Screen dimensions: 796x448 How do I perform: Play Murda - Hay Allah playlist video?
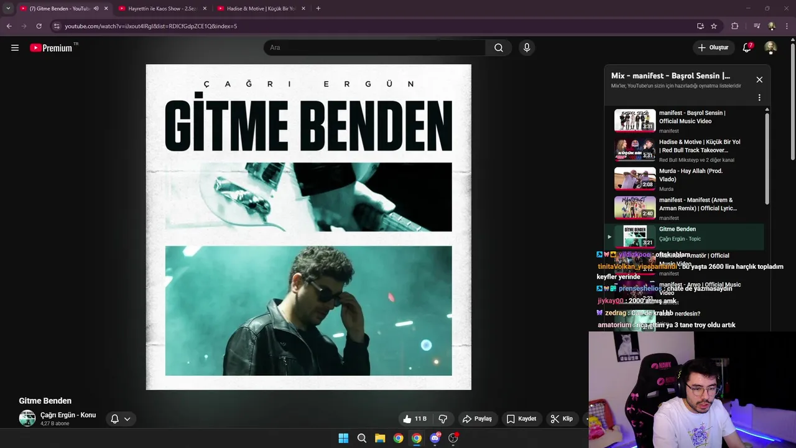pos(684,179)
